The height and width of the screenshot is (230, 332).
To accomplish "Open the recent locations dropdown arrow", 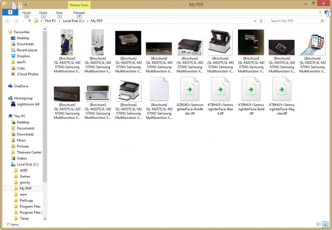I will [23, 21].
